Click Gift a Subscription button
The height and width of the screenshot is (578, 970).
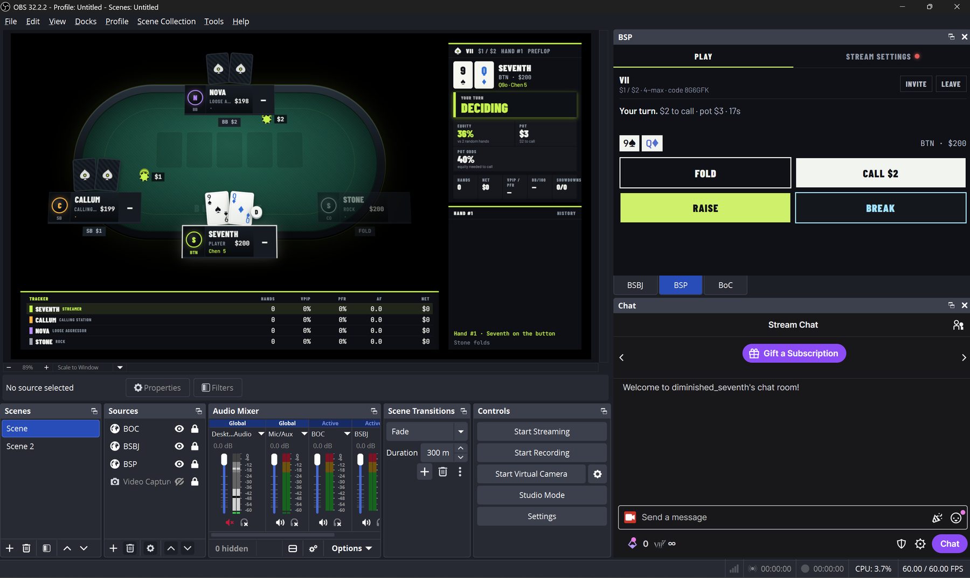[794, 354]
